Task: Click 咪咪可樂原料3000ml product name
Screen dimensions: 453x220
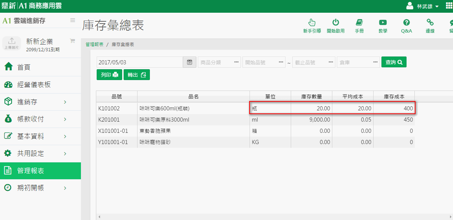Action: [x=164, y=120]
